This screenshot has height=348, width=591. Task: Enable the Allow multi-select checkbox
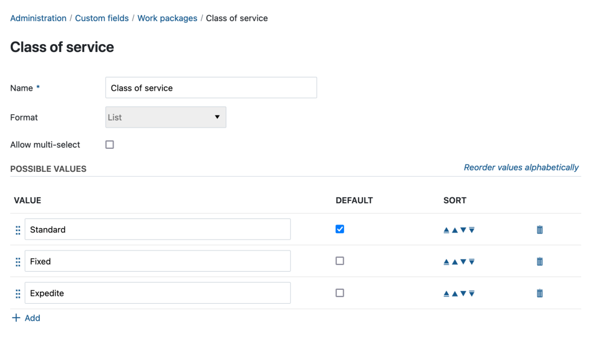click(x=109, y=145)
